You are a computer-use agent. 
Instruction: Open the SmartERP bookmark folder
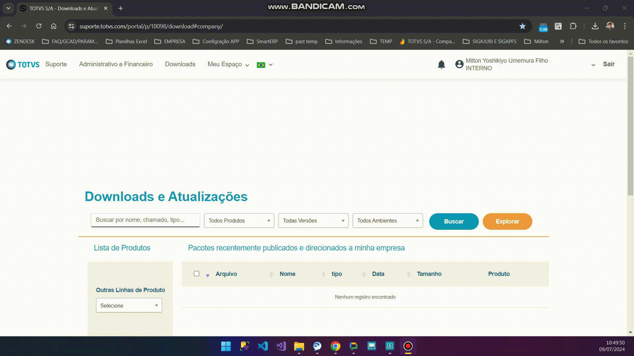(263, 41)
